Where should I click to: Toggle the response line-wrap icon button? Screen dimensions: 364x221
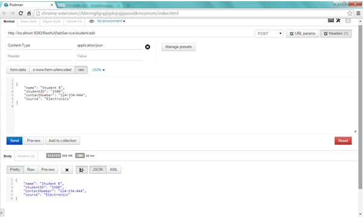click(82, 170)
